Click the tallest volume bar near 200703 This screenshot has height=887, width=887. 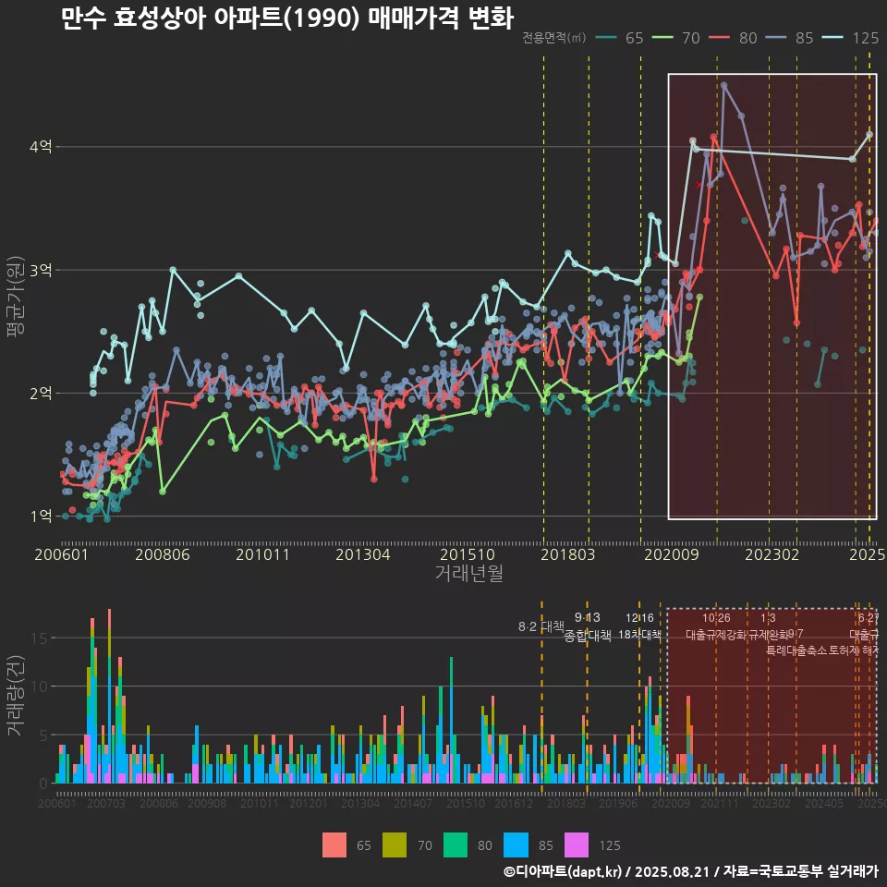[x=109, y=696]
